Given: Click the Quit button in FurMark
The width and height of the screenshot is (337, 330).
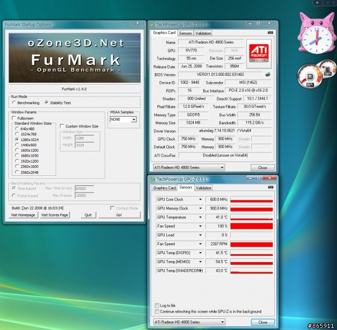Looking at the screenshot, I should (88, 215).
